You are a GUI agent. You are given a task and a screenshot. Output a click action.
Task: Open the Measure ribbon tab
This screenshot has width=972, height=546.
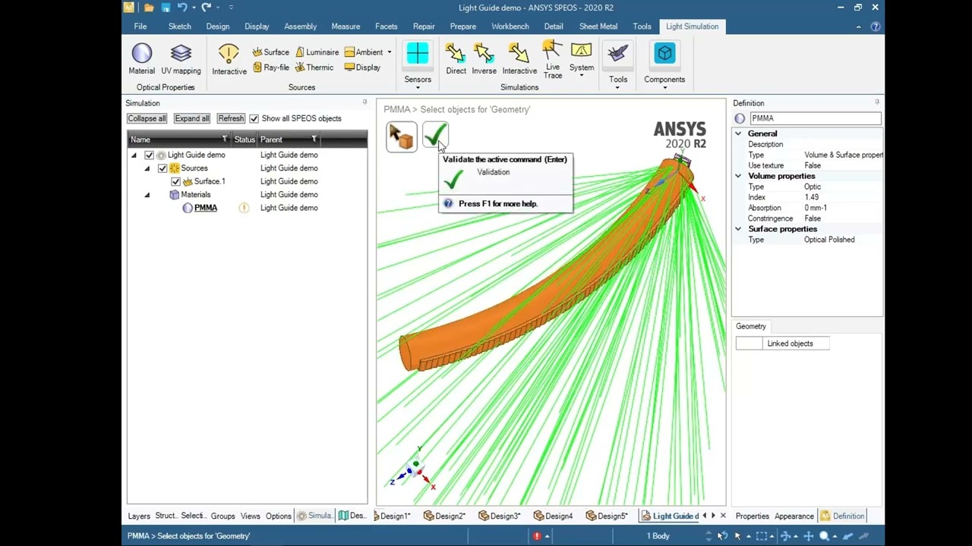[346, 27]
